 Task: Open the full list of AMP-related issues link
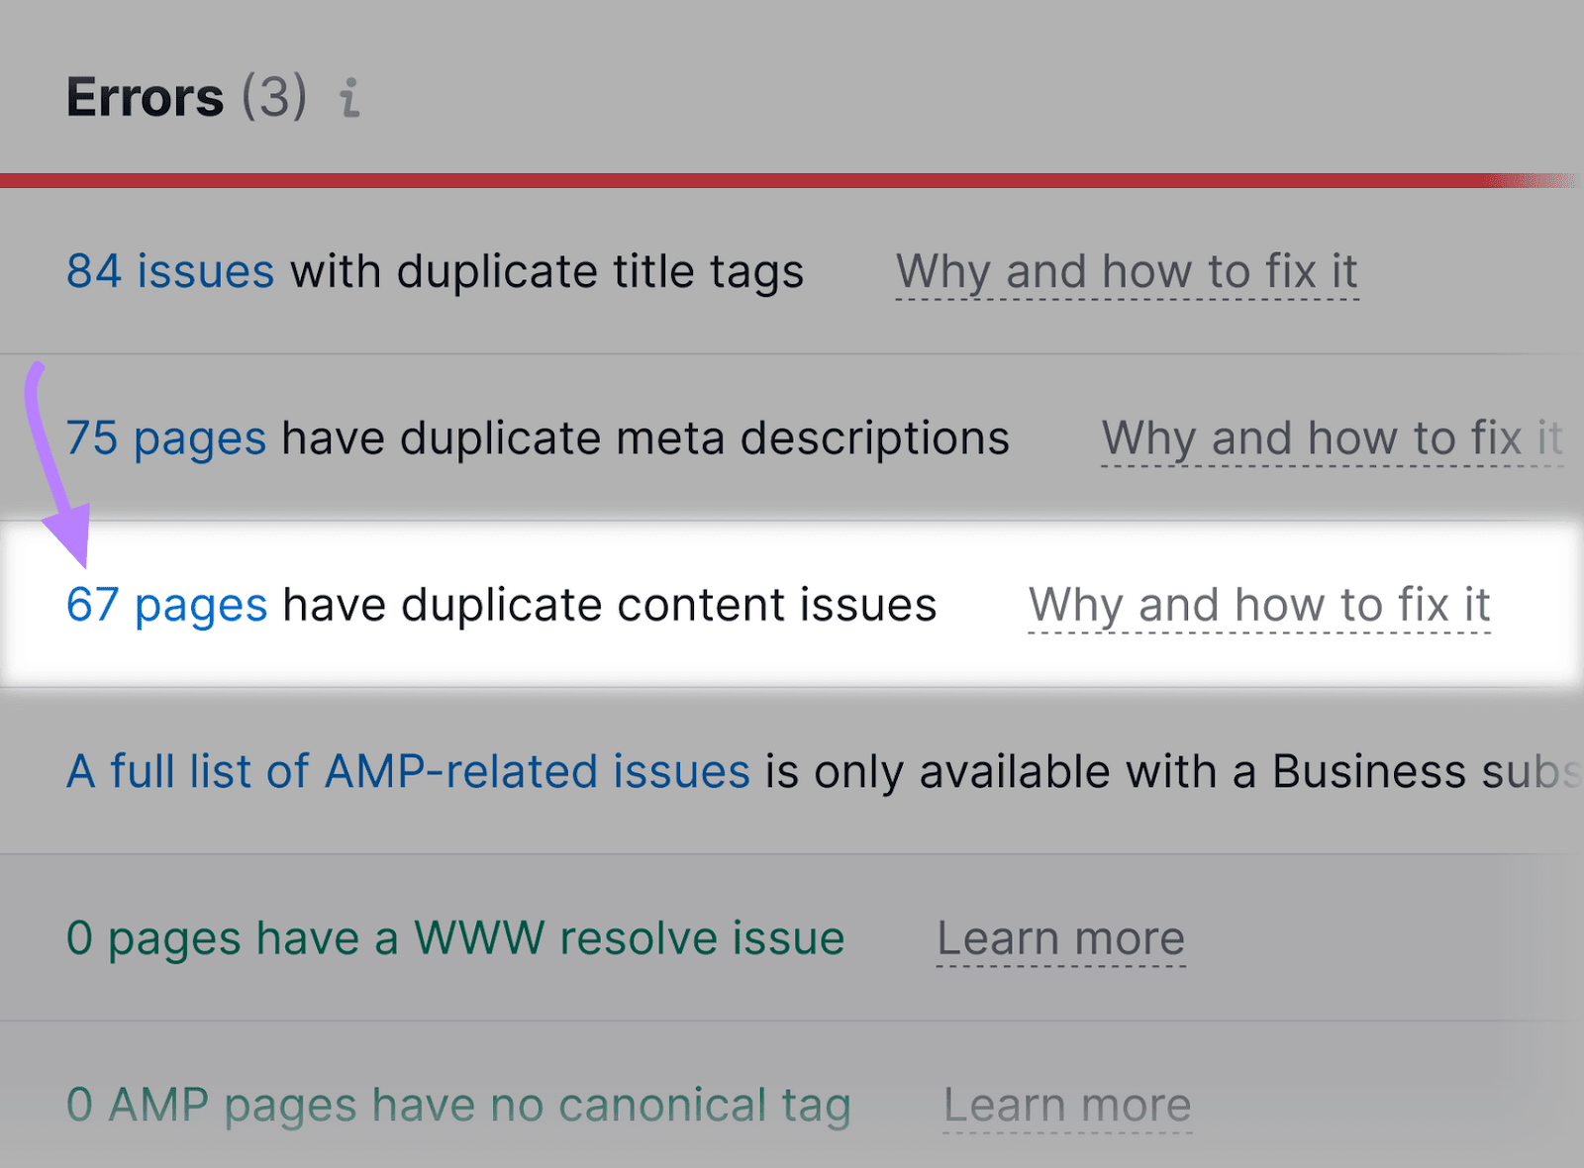[406, 771]
